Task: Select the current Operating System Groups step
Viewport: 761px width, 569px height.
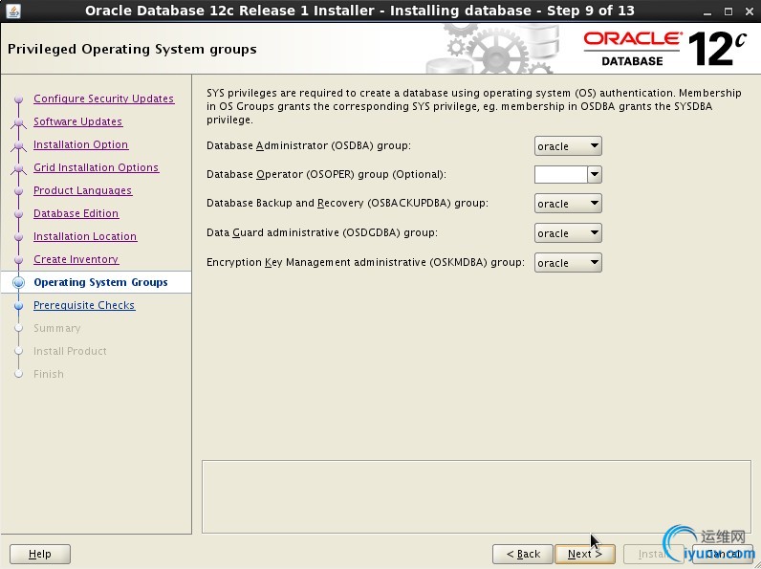Action: [100, 282]
